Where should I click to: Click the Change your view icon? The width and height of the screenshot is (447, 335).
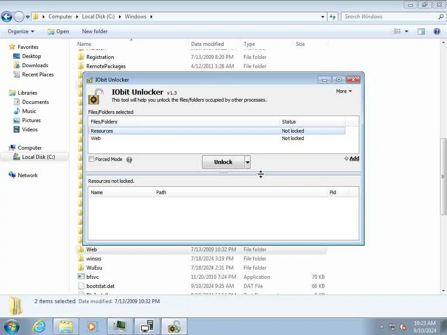(397, 31)
